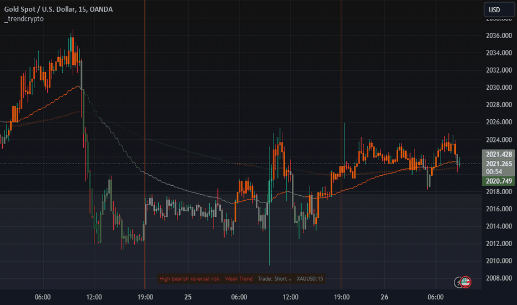Click the first 19:00 time axis label

[145, 297]
